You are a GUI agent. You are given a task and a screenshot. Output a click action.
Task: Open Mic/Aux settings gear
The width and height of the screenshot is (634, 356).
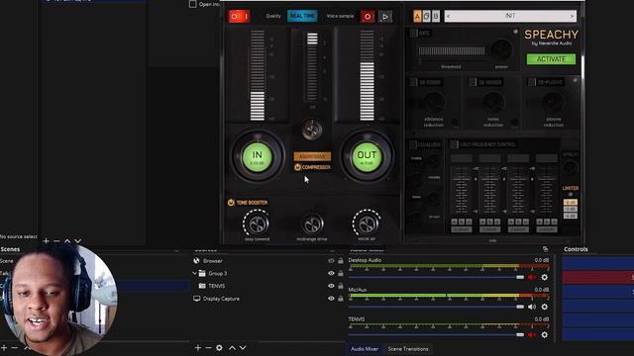pos(544,307)
